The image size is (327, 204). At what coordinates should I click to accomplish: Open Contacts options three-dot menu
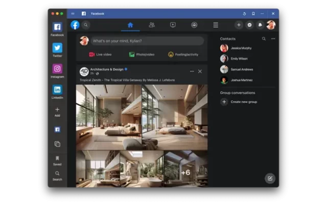pos(273,39)
